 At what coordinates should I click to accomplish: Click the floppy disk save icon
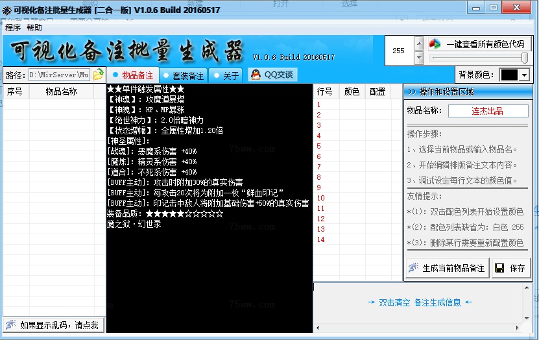[x=499, y=268]
